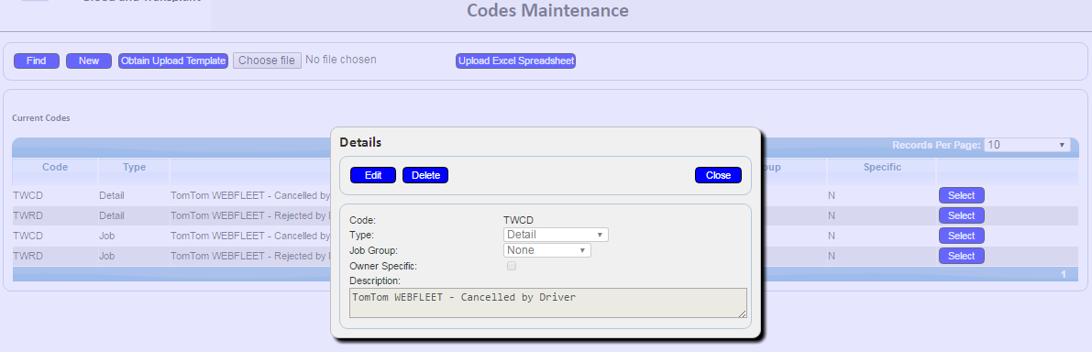This screenshot has width=1092, height=352.
Task: Click the Find button
Action: (x=36, y=61)
